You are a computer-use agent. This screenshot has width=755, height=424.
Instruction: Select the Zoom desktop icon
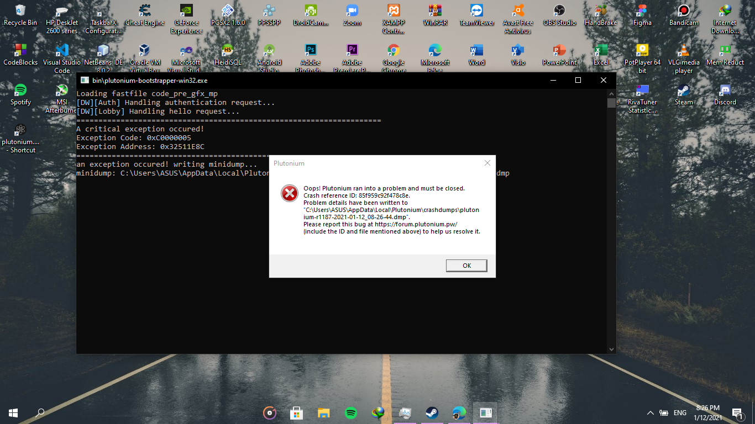tap(352, 15)
